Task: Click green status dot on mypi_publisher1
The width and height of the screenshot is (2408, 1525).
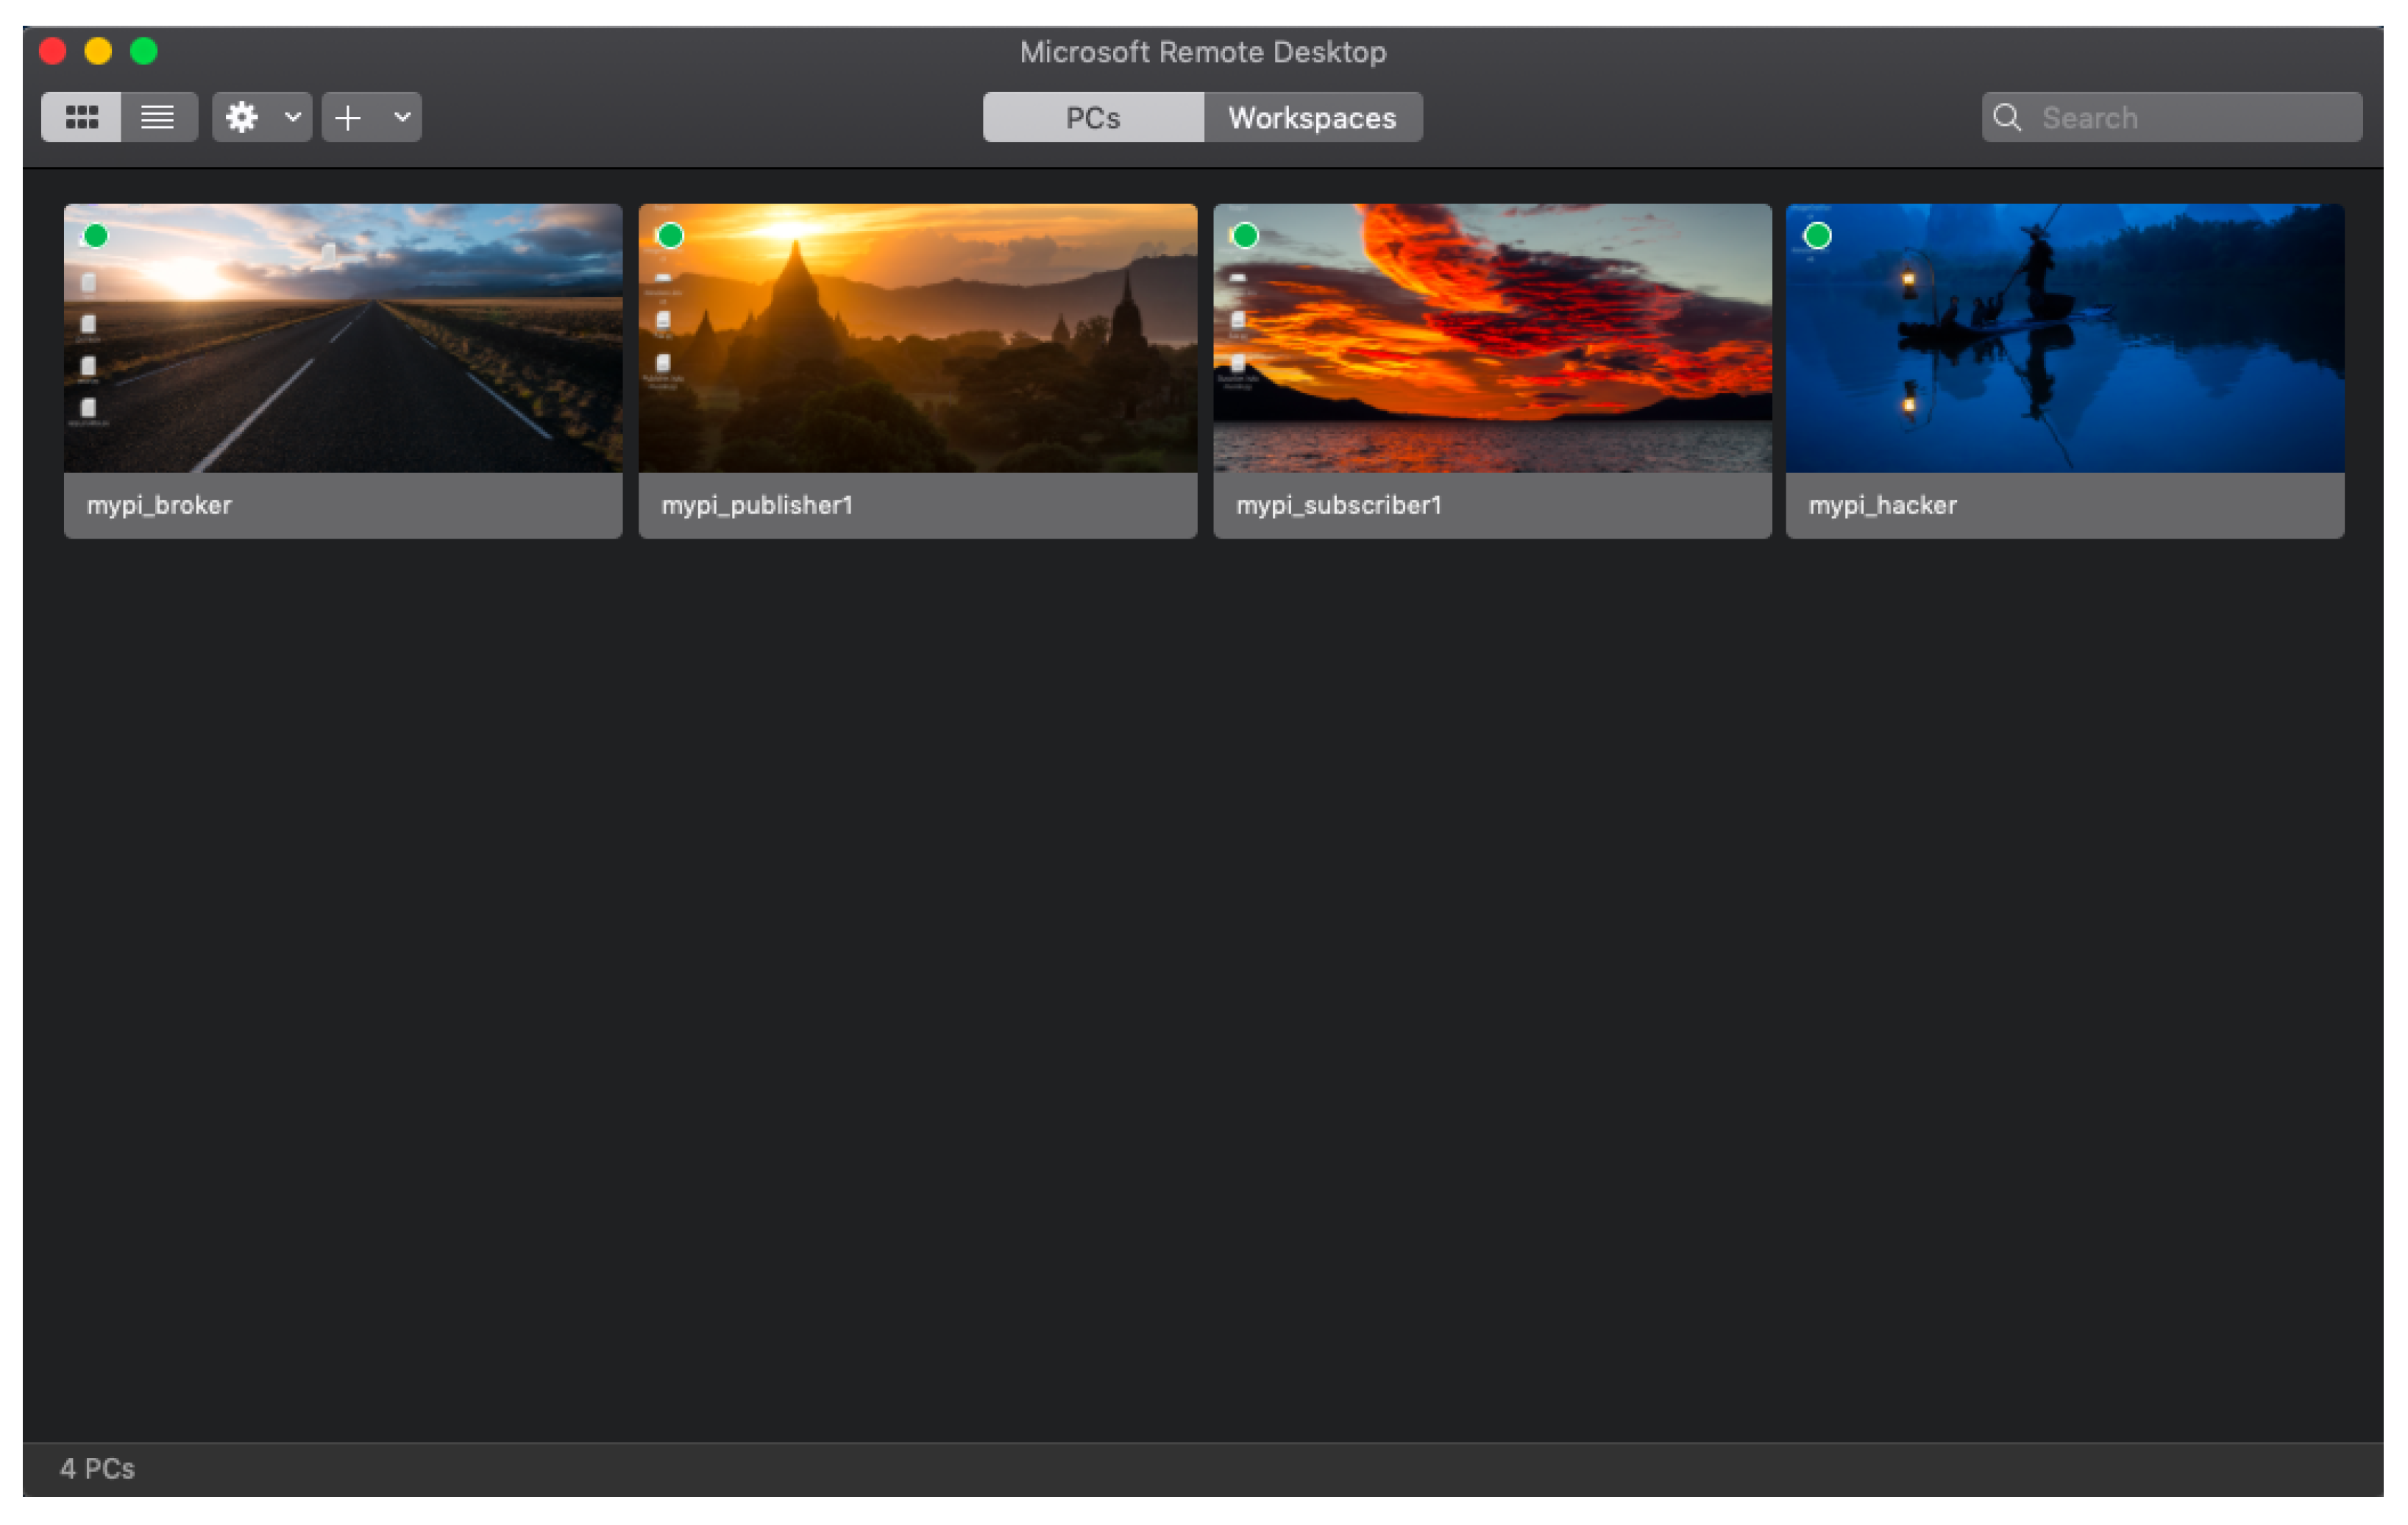Action: (670, 236)
